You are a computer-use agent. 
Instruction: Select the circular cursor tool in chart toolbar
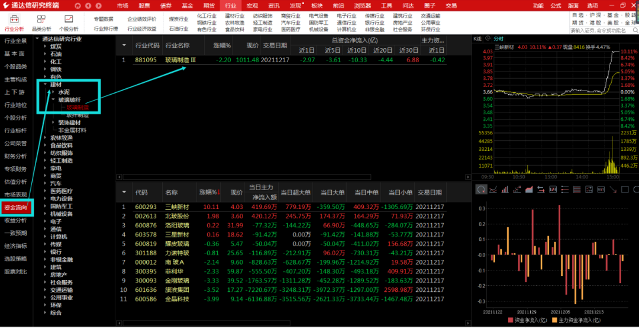tap(481, 189)
